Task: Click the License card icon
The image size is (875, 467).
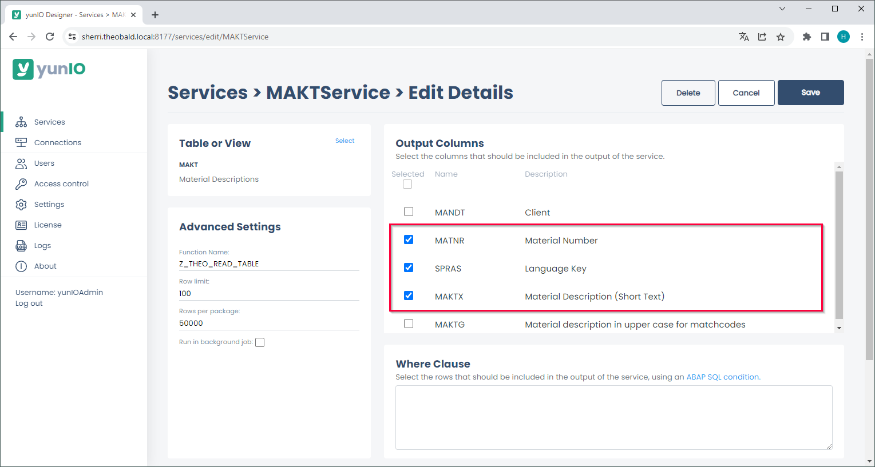Action: [x=21, y=225]
